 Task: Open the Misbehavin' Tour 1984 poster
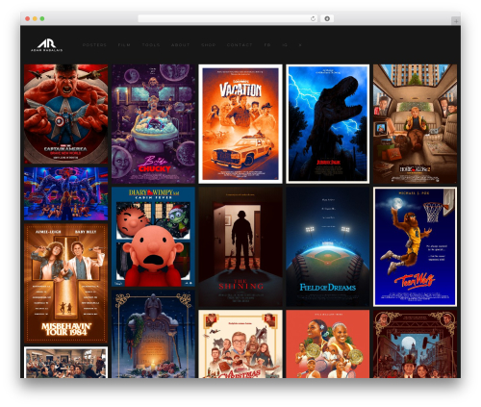point(65,283)
